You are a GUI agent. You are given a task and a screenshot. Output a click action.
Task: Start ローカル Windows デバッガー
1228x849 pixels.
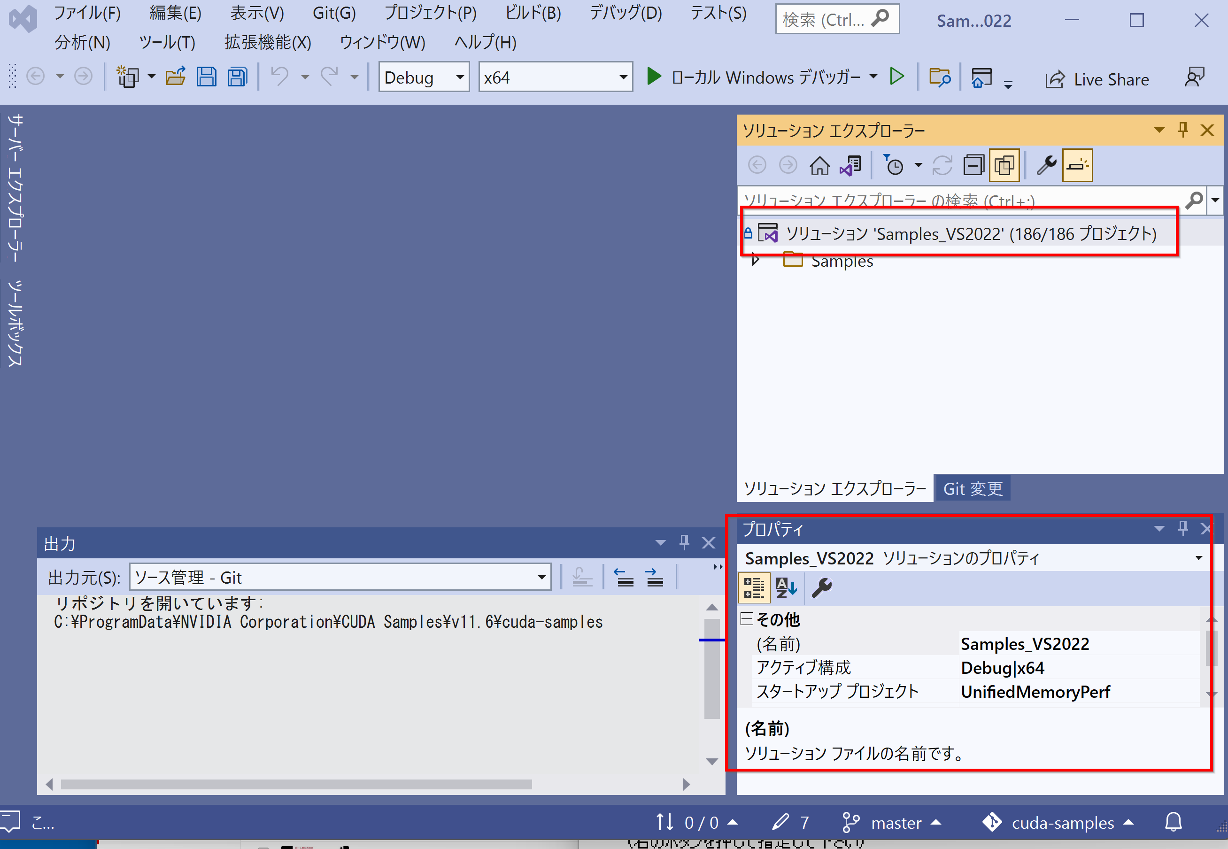pyautogui.click(x=753, y=77)
